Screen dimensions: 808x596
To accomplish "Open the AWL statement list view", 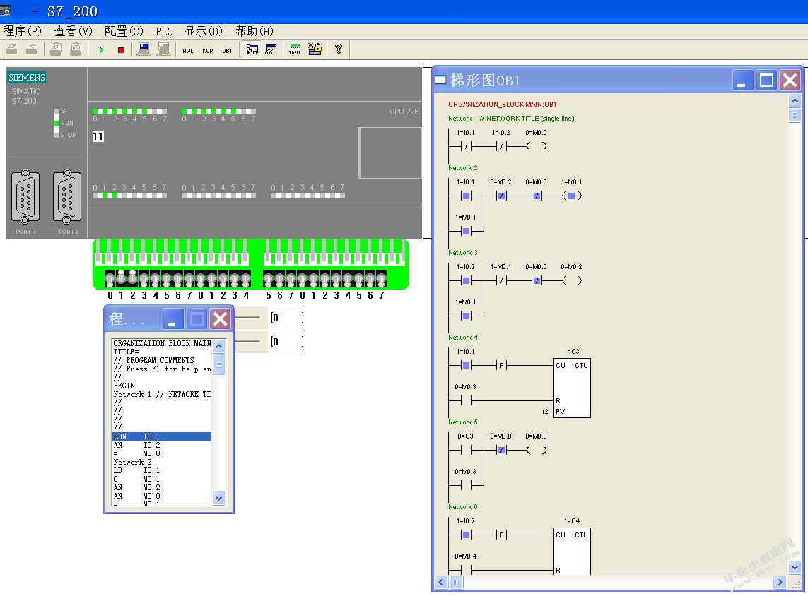I will 187,50.
